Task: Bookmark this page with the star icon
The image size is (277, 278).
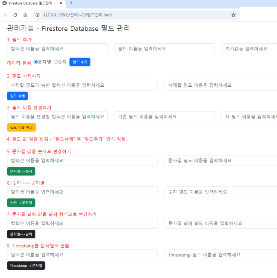Action: (233, 15)
